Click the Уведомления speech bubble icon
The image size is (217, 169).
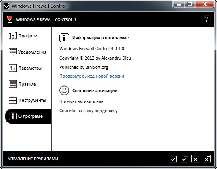(13, 52)
